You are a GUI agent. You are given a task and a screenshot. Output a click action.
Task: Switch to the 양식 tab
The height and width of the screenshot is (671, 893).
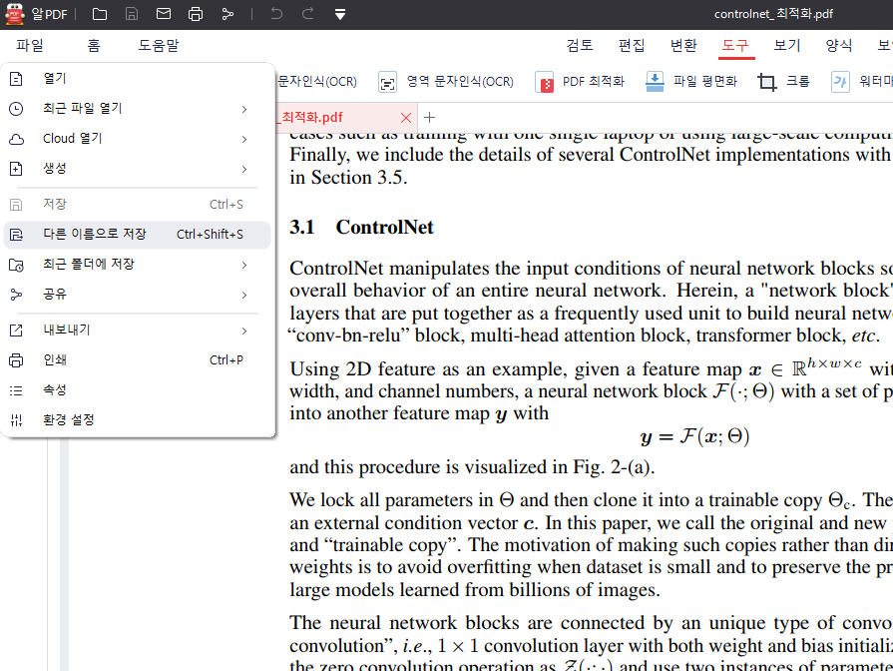pyautogui.click(x=839, y=45)
